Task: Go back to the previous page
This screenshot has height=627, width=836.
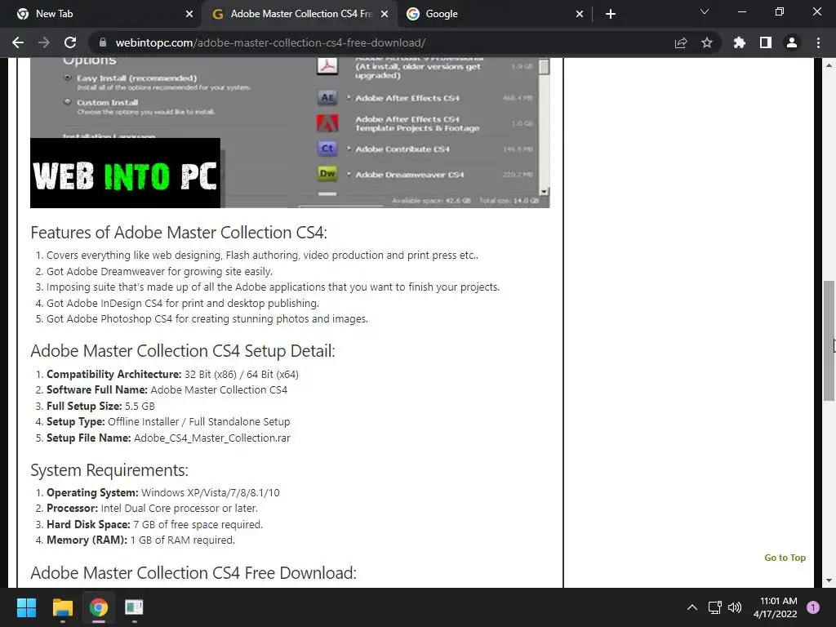Action: (18, 42)
